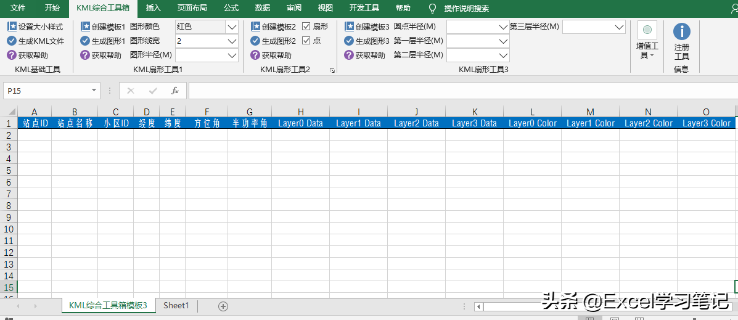This screenshot has height=320, width=738.
Task: Switch to the 帮助 ribbon tab
Action: coord(403,8)
